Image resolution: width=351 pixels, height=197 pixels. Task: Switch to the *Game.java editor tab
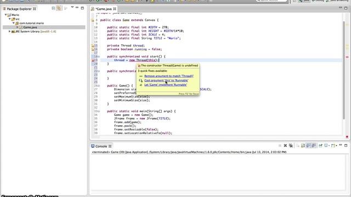(x=104, y=9)
